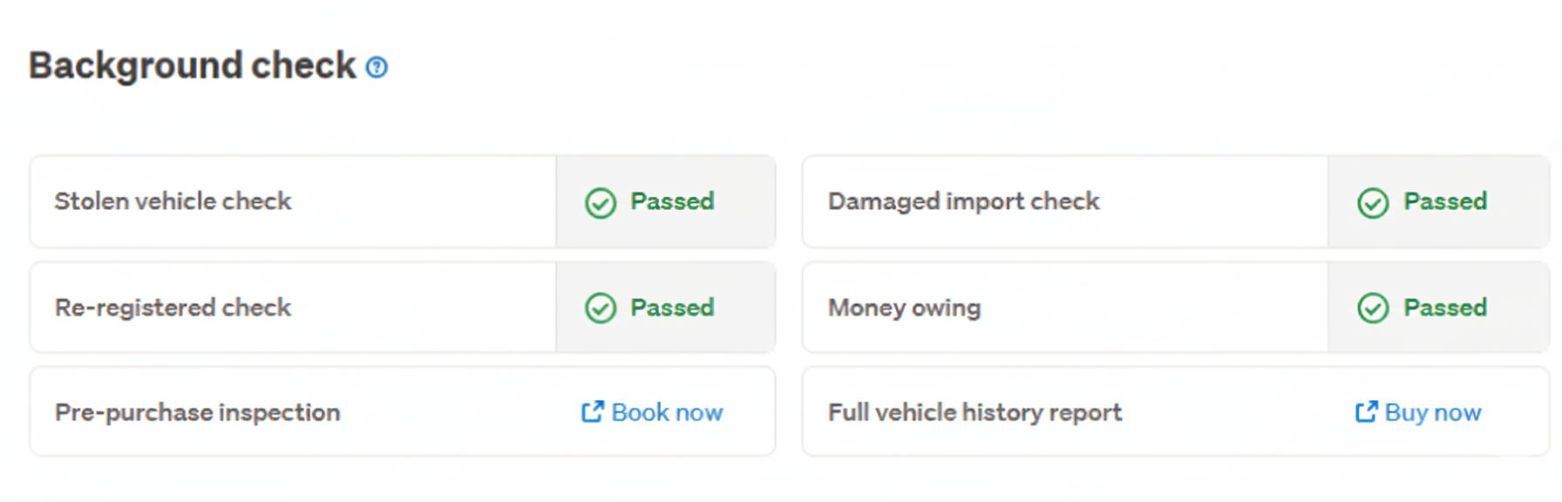Click Passed text for Stolen vehicle check

tap(672, 201)
